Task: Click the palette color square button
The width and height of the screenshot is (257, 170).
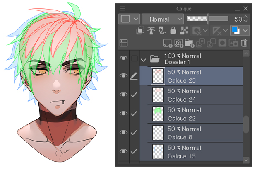Action: tap(125, 19)
